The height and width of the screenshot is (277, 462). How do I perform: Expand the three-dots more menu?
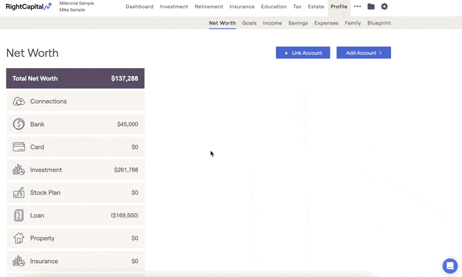(x=357, y=7)
